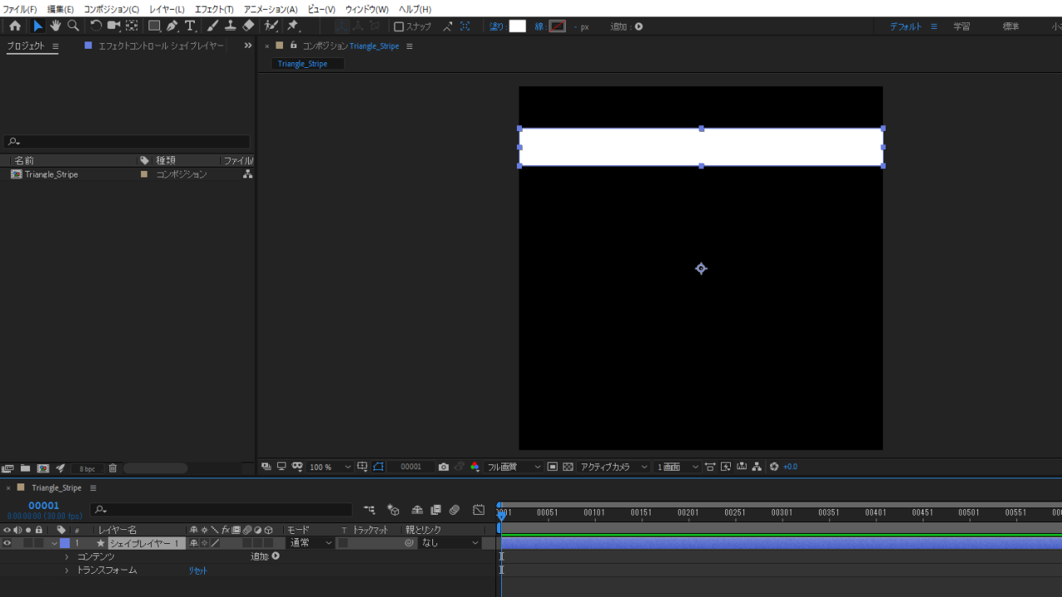Toggle eye visibility for Shape Layer 1
1062x597 pixels.
[x=7, y=543]
